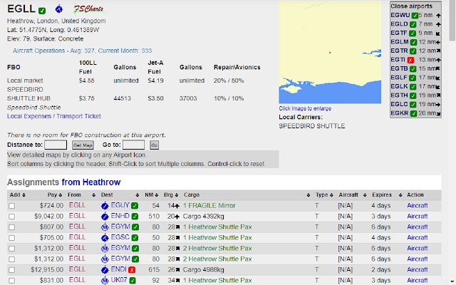
Task: Click green check icon beside EGLF
Action: pos(413,78)
